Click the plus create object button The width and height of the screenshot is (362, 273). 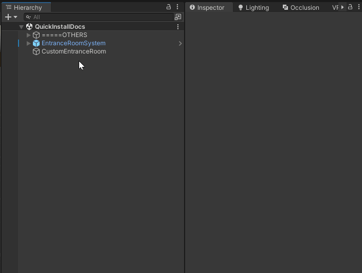pyautogui.click(x=8, y=17)
